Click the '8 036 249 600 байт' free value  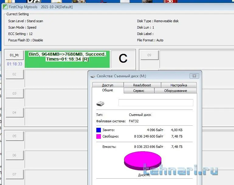(x=149, y=136)
